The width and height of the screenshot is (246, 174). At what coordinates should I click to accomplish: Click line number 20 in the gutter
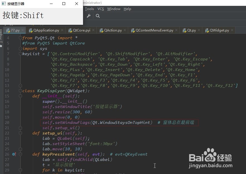(x=7, y=122)
